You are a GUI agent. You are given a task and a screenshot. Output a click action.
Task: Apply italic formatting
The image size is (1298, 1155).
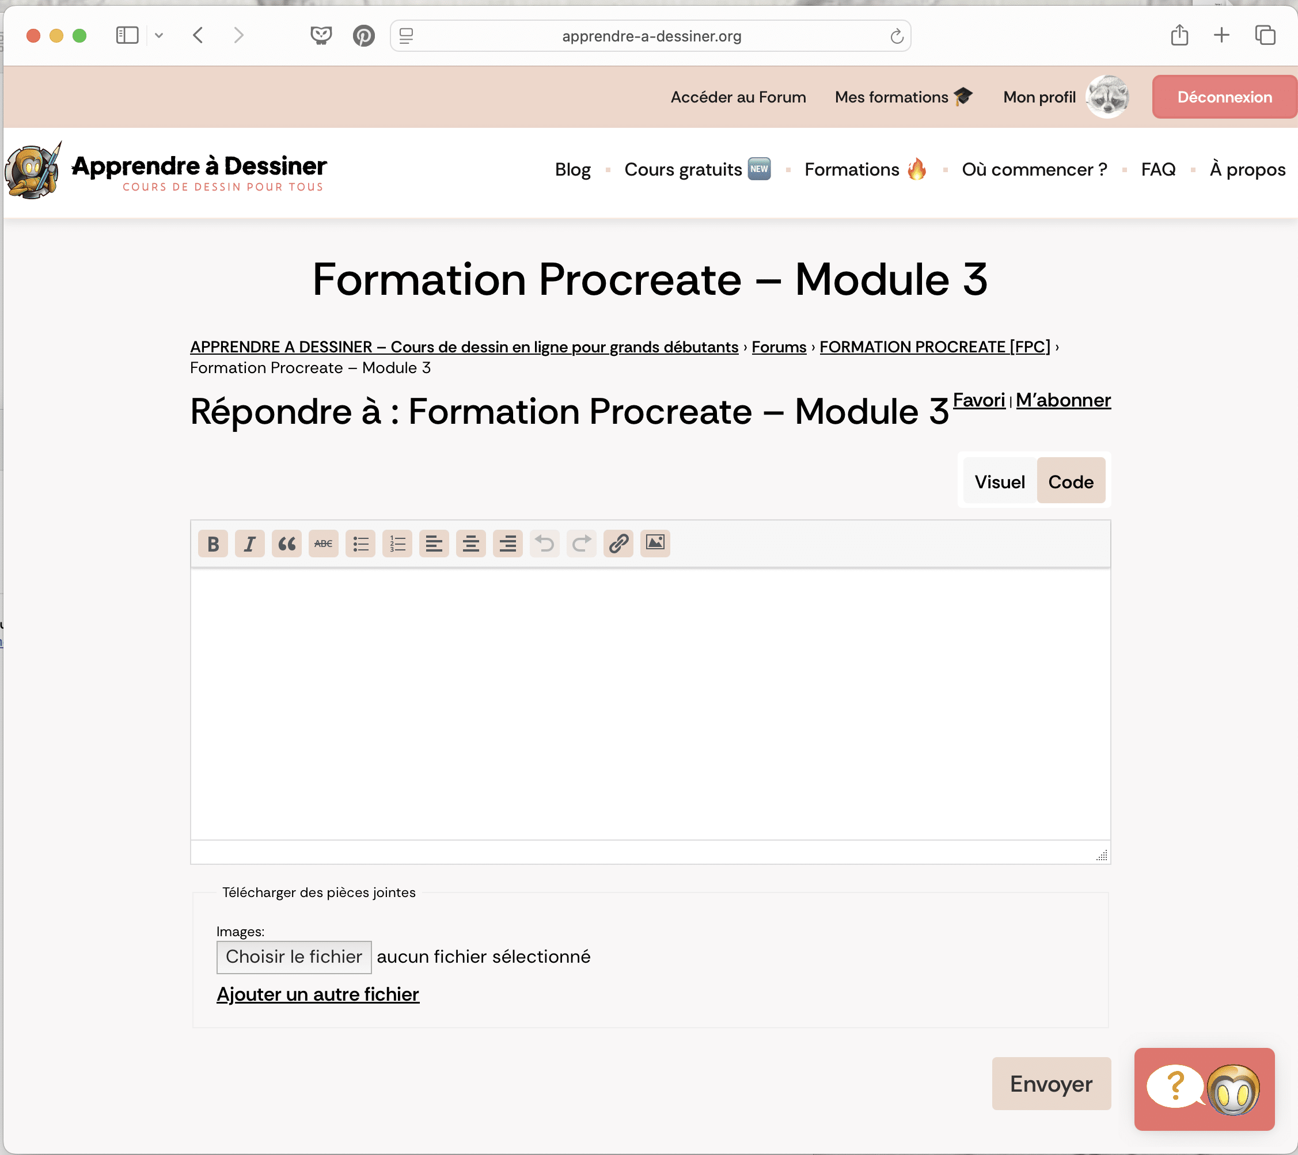click(x=249, y=544)
